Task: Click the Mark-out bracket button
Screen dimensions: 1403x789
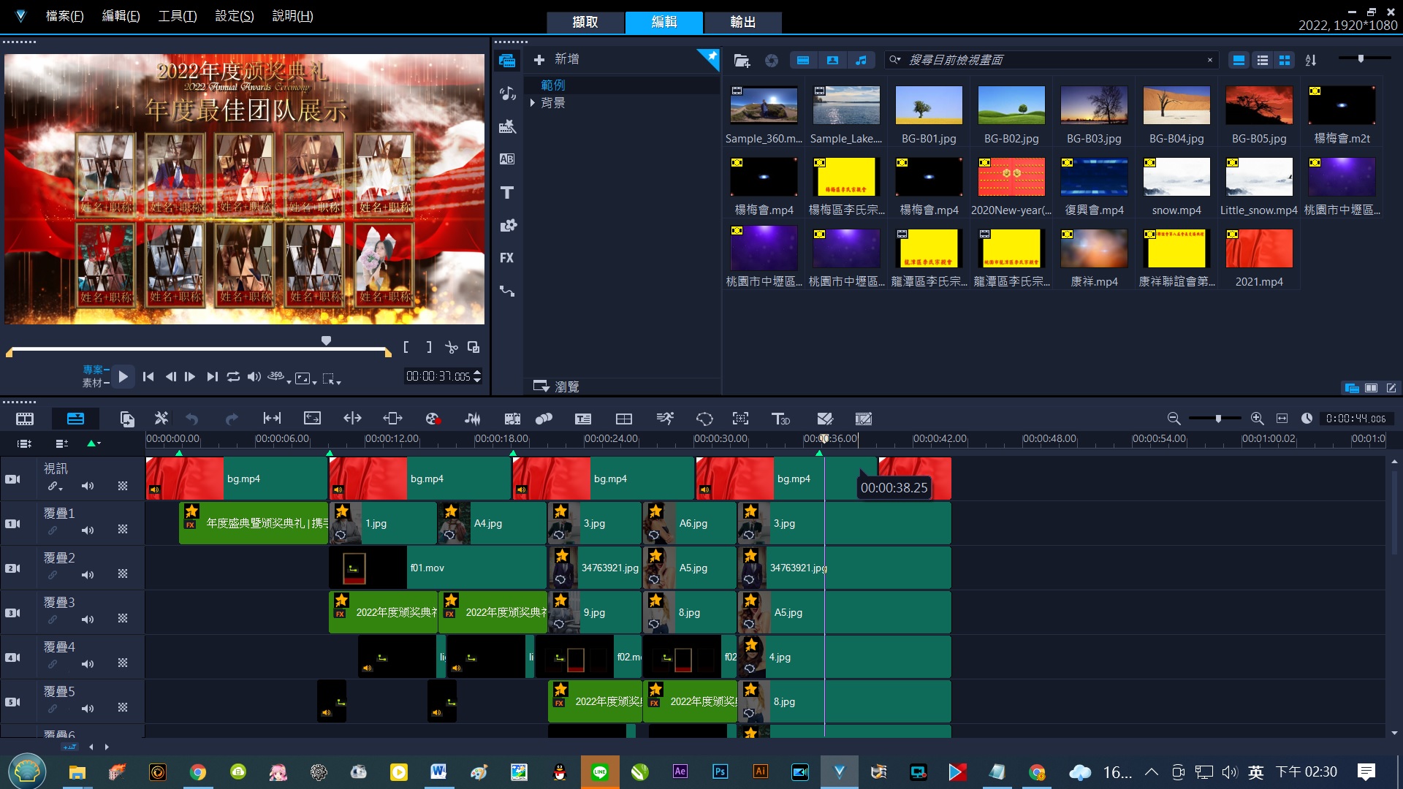Action: click(429, 348)
